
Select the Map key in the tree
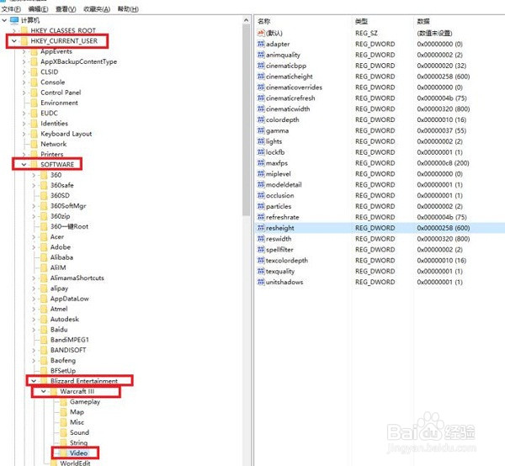click(77, 412)
